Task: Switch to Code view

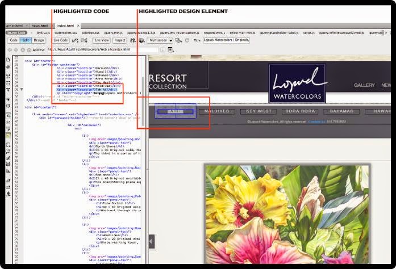Action: click(x=14, y=40)
